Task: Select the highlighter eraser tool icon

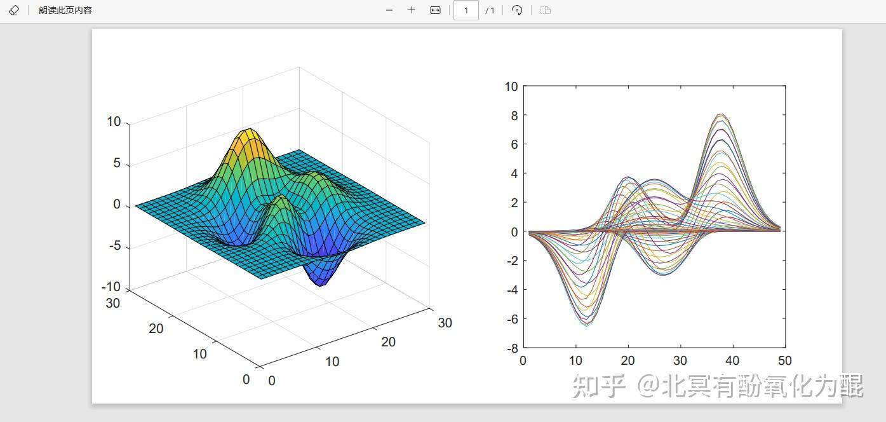Action: (13, 10)
